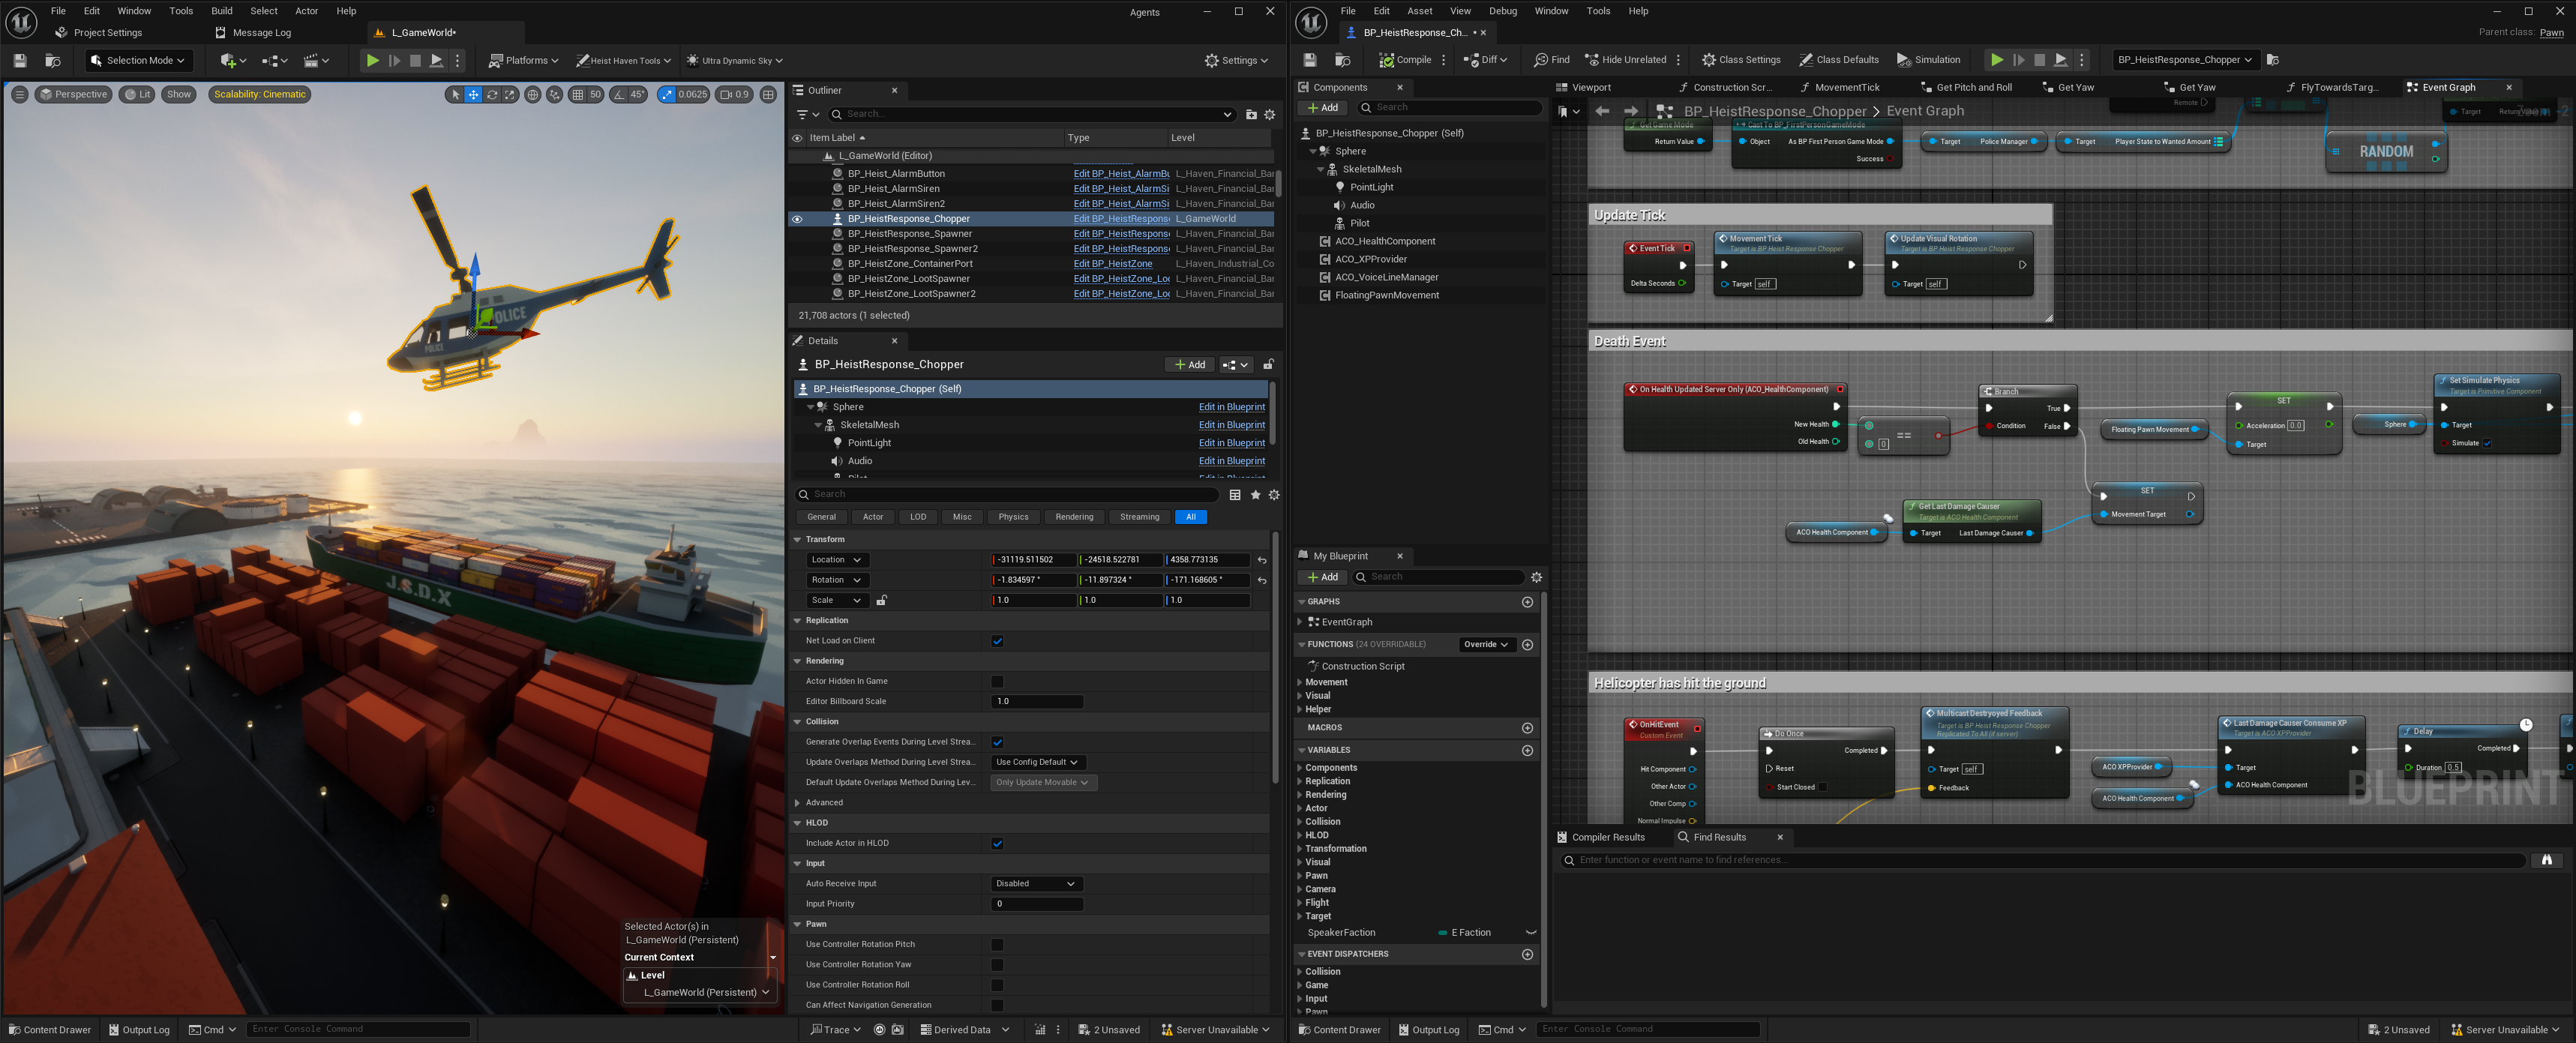The image size is (2576, 1043).
Task: Collapse the Transform section
Action: tap(798, 540)
